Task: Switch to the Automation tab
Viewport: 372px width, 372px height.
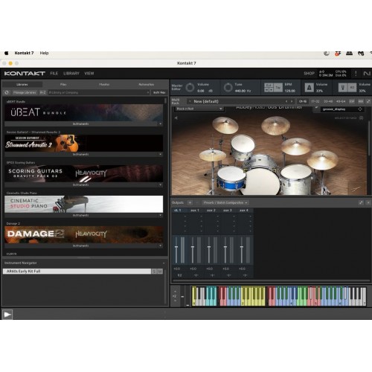Action: 147,85
